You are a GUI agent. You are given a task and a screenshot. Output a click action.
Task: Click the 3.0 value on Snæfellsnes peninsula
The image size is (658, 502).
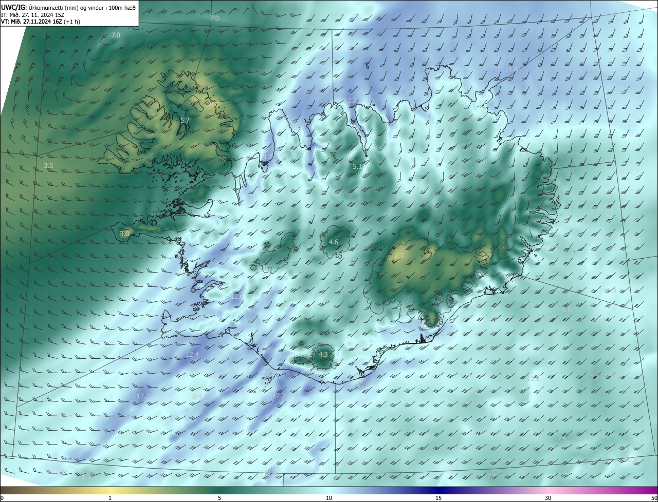pos(124,234)
